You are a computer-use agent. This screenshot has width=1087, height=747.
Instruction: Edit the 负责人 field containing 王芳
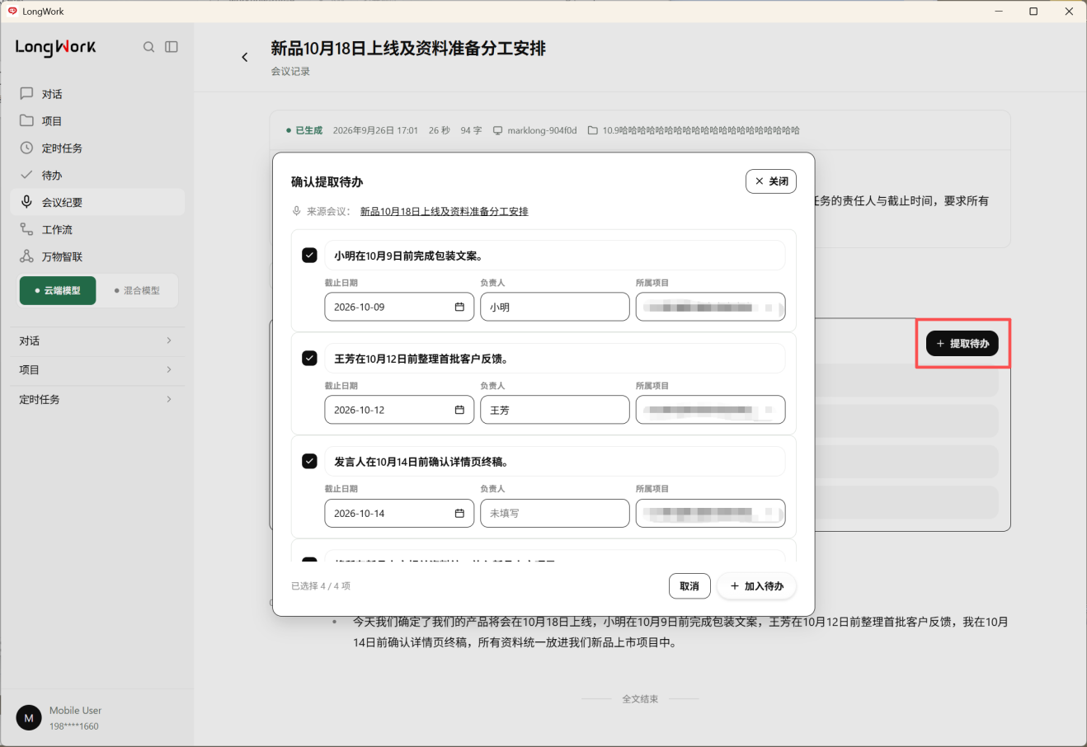pyautogui.click(x=555, y=410)
